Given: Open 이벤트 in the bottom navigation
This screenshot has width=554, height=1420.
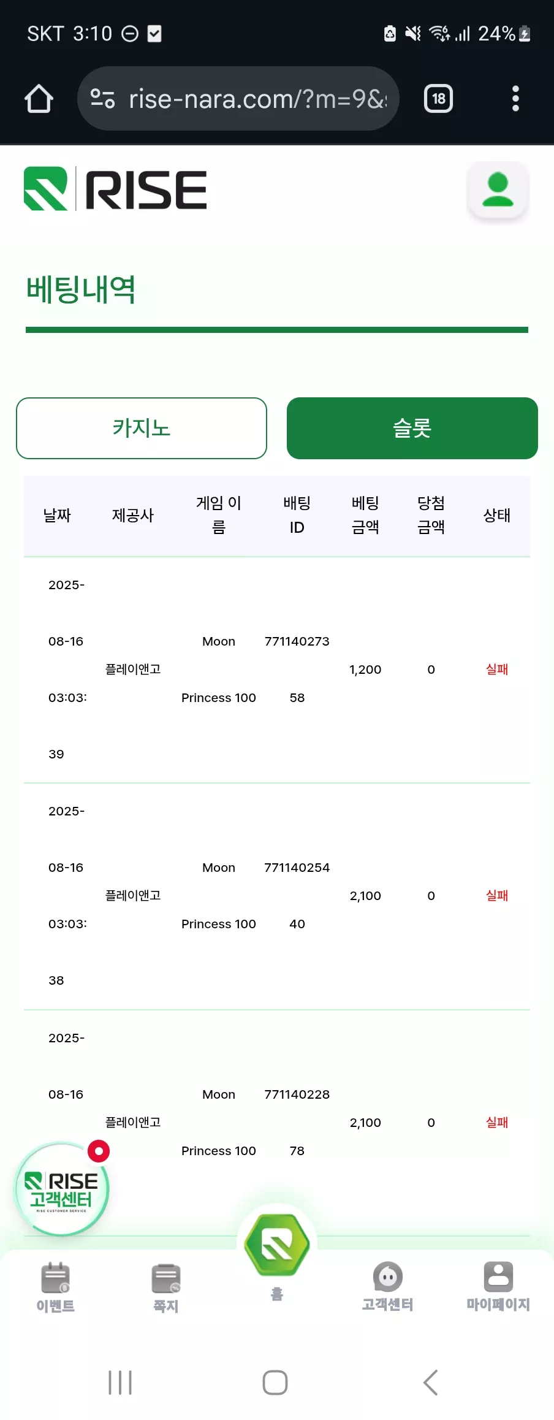Looking at the screenshot, I should [x=56, y=1286].
